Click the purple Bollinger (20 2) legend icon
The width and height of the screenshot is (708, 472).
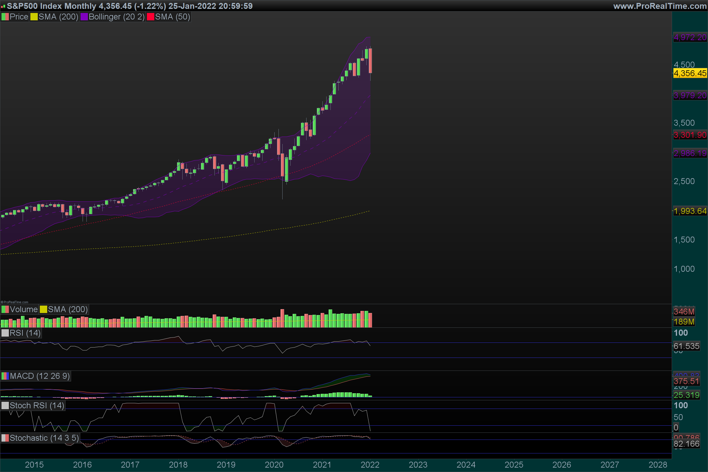(x=84, y=17)
